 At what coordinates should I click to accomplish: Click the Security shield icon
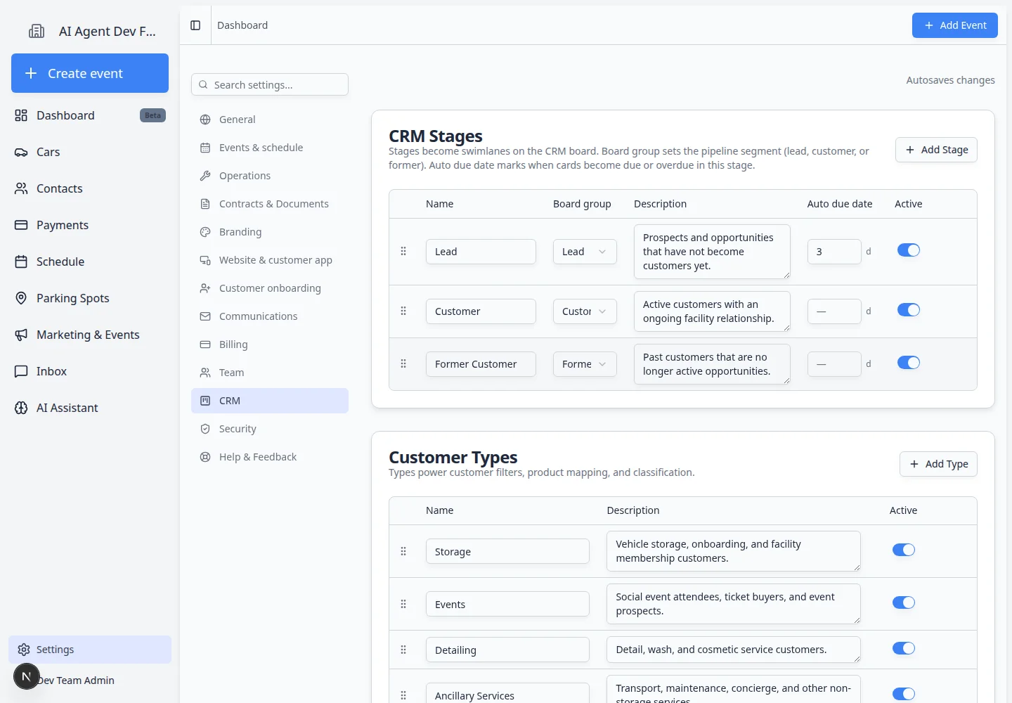(205, 429)
